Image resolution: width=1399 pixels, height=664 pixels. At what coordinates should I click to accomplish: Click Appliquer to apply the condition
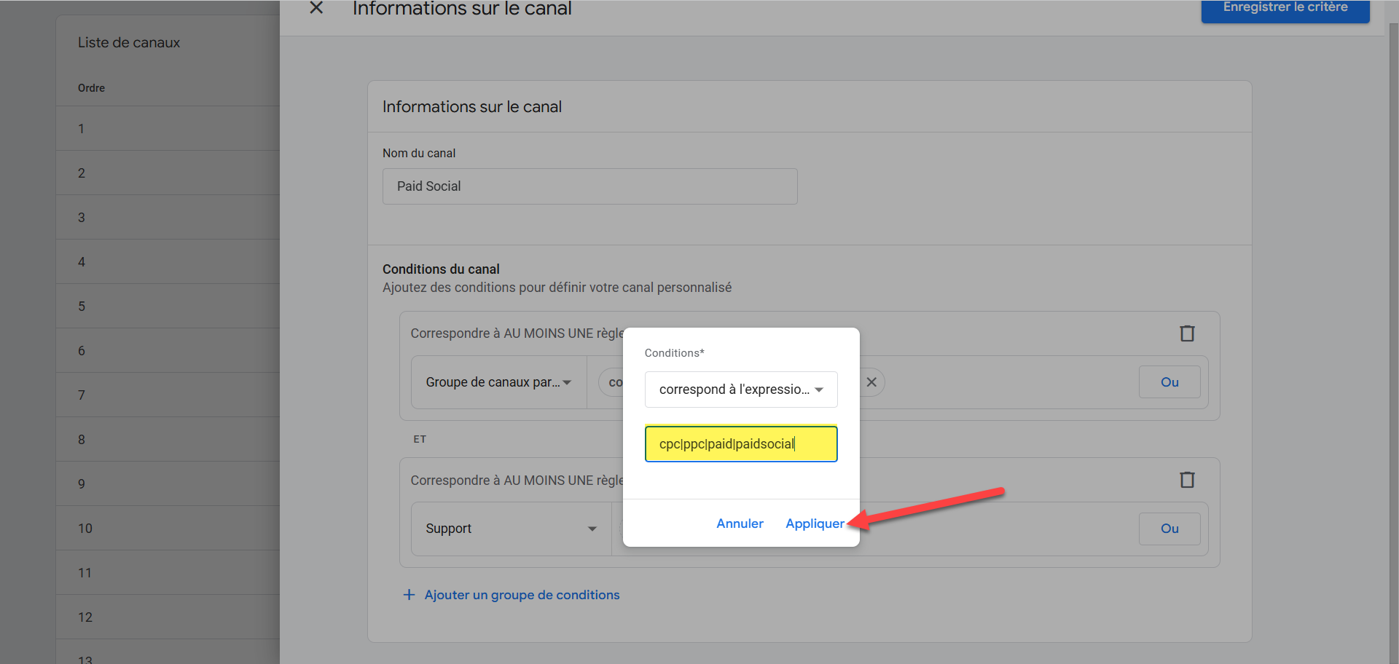(x=815, y=523)
